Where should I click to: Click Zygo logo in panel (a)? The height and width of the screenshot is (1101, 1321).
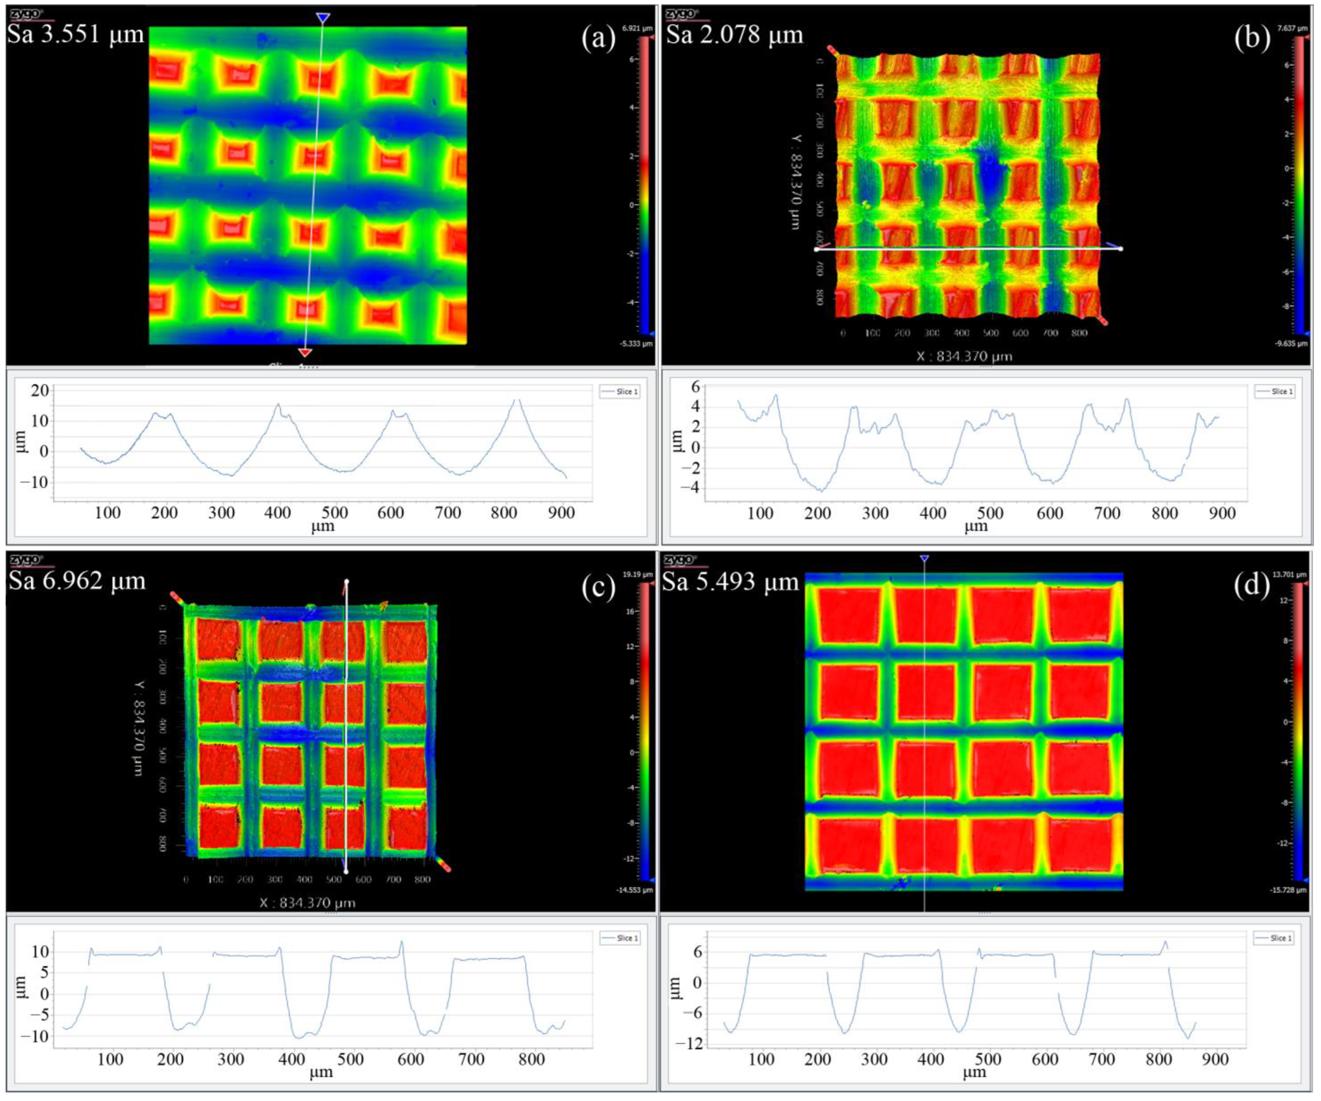(x=25, y=13)
